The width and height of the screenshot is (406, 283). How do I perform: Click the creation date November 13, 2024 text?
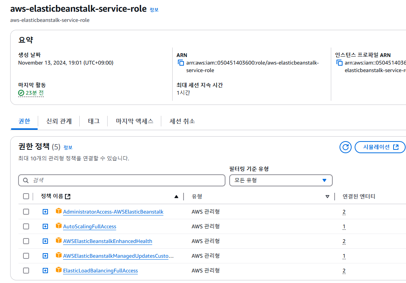(66, 63)
